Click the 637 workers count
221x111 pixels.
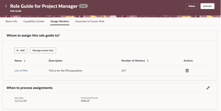tap(124, 71)
